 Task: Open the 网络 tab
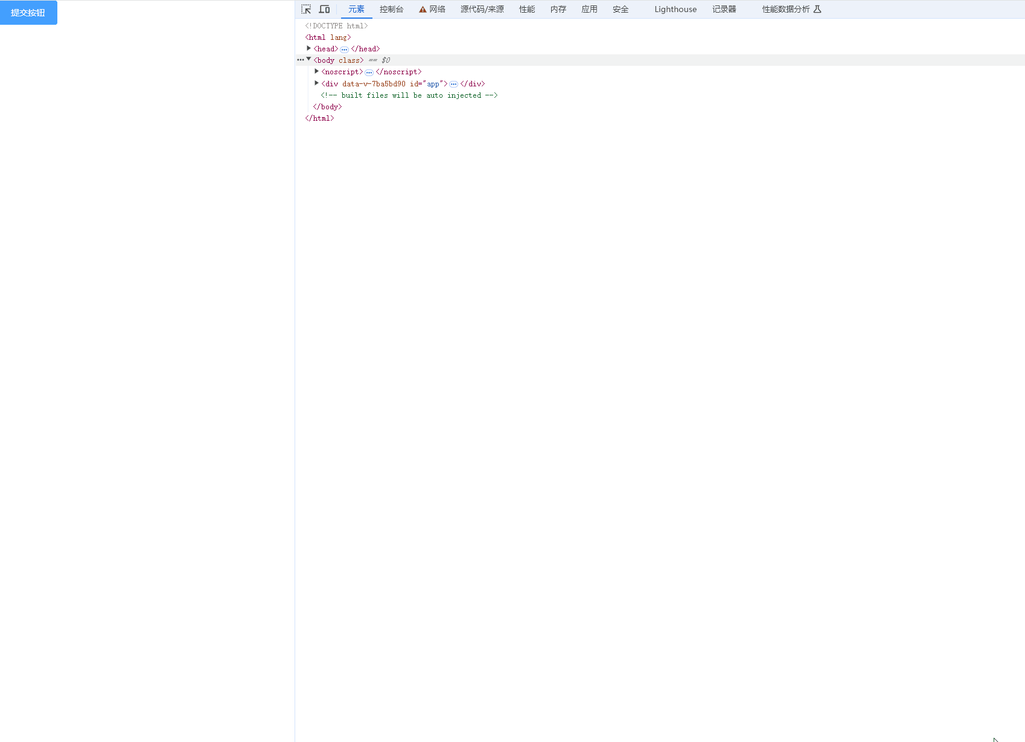(x=437, y=9)
